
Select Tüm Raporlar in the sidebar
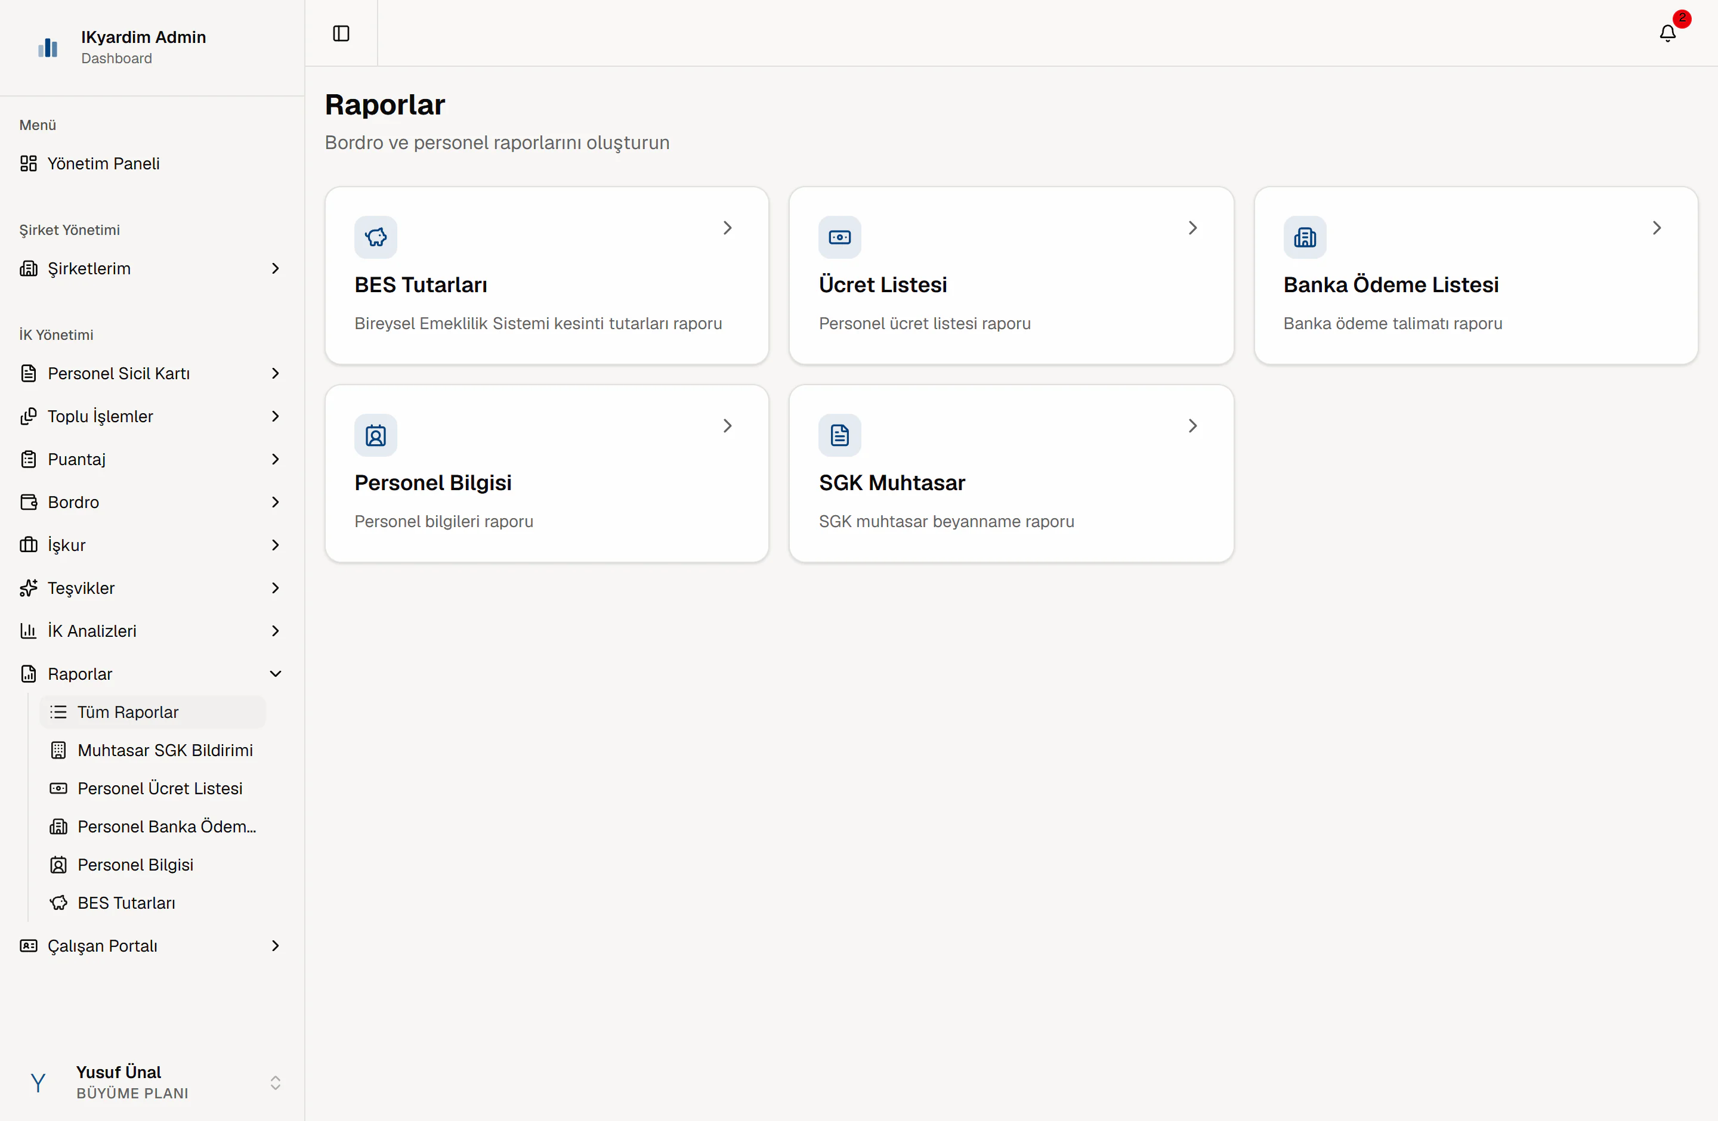point(153,712)
